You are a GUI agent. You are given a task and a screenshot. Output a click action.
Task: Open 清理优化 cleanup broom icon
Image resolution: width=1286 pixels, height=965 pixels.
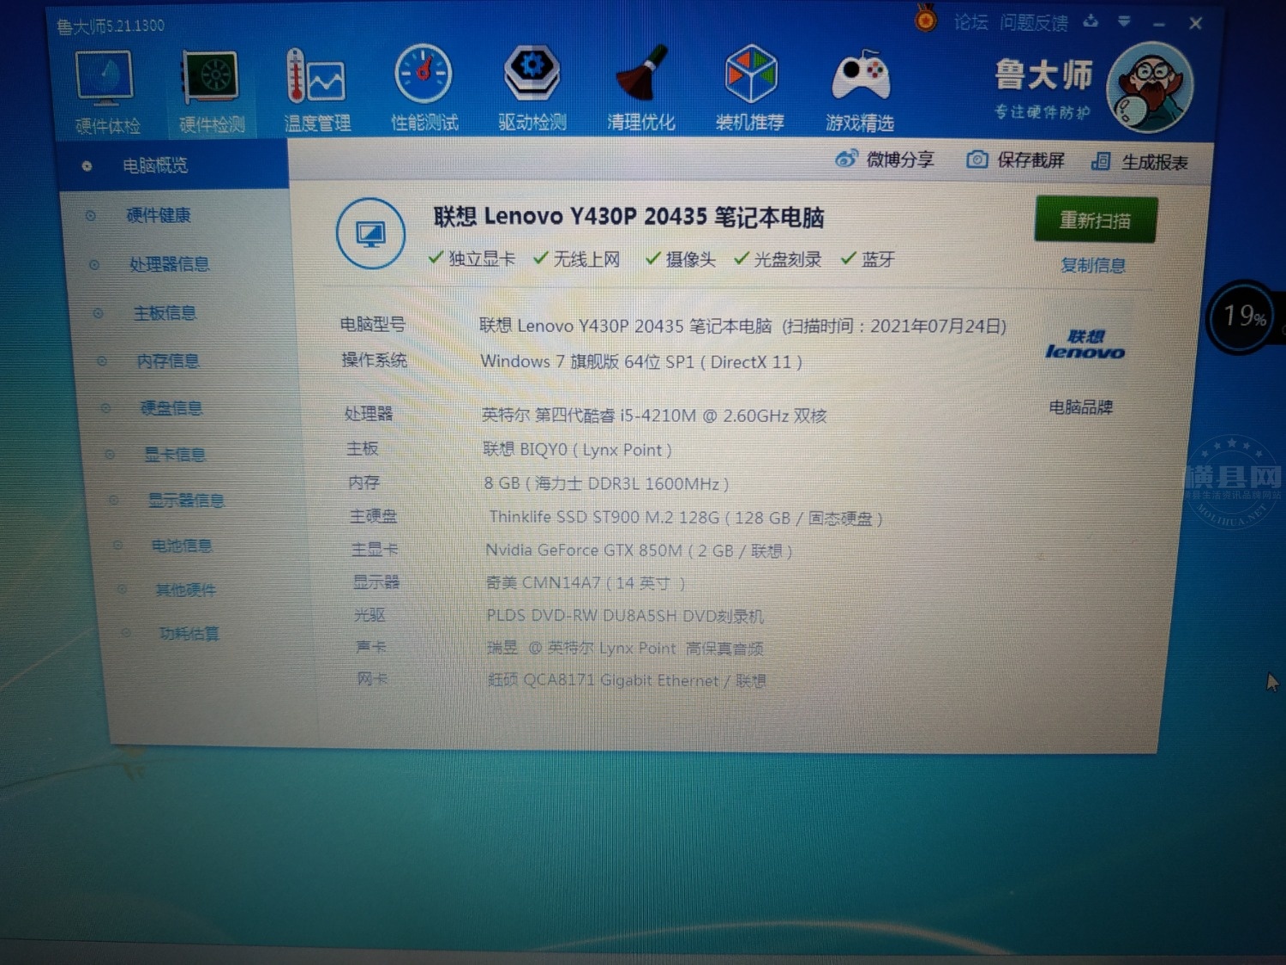(x=640, y=88)
